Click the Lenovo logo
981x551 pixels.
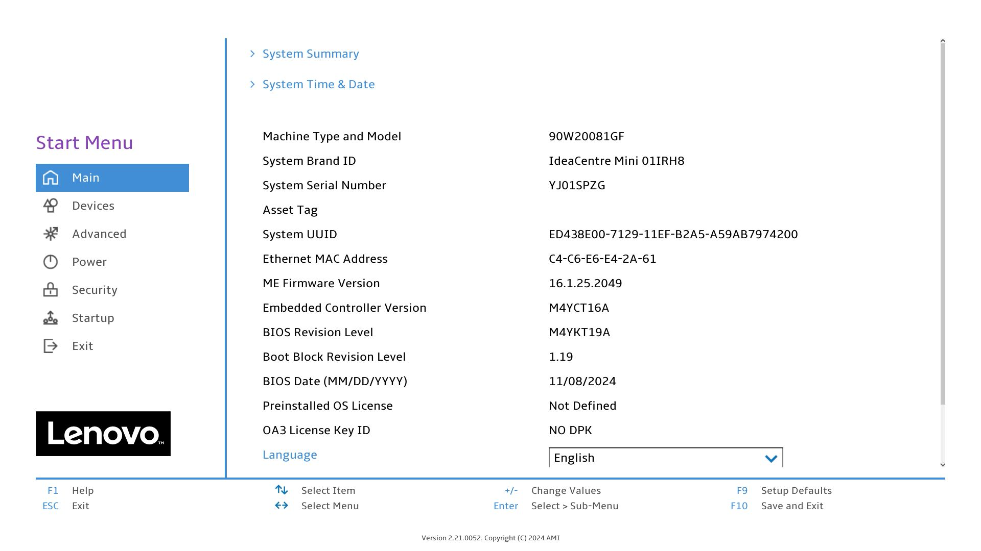point(103,434)
